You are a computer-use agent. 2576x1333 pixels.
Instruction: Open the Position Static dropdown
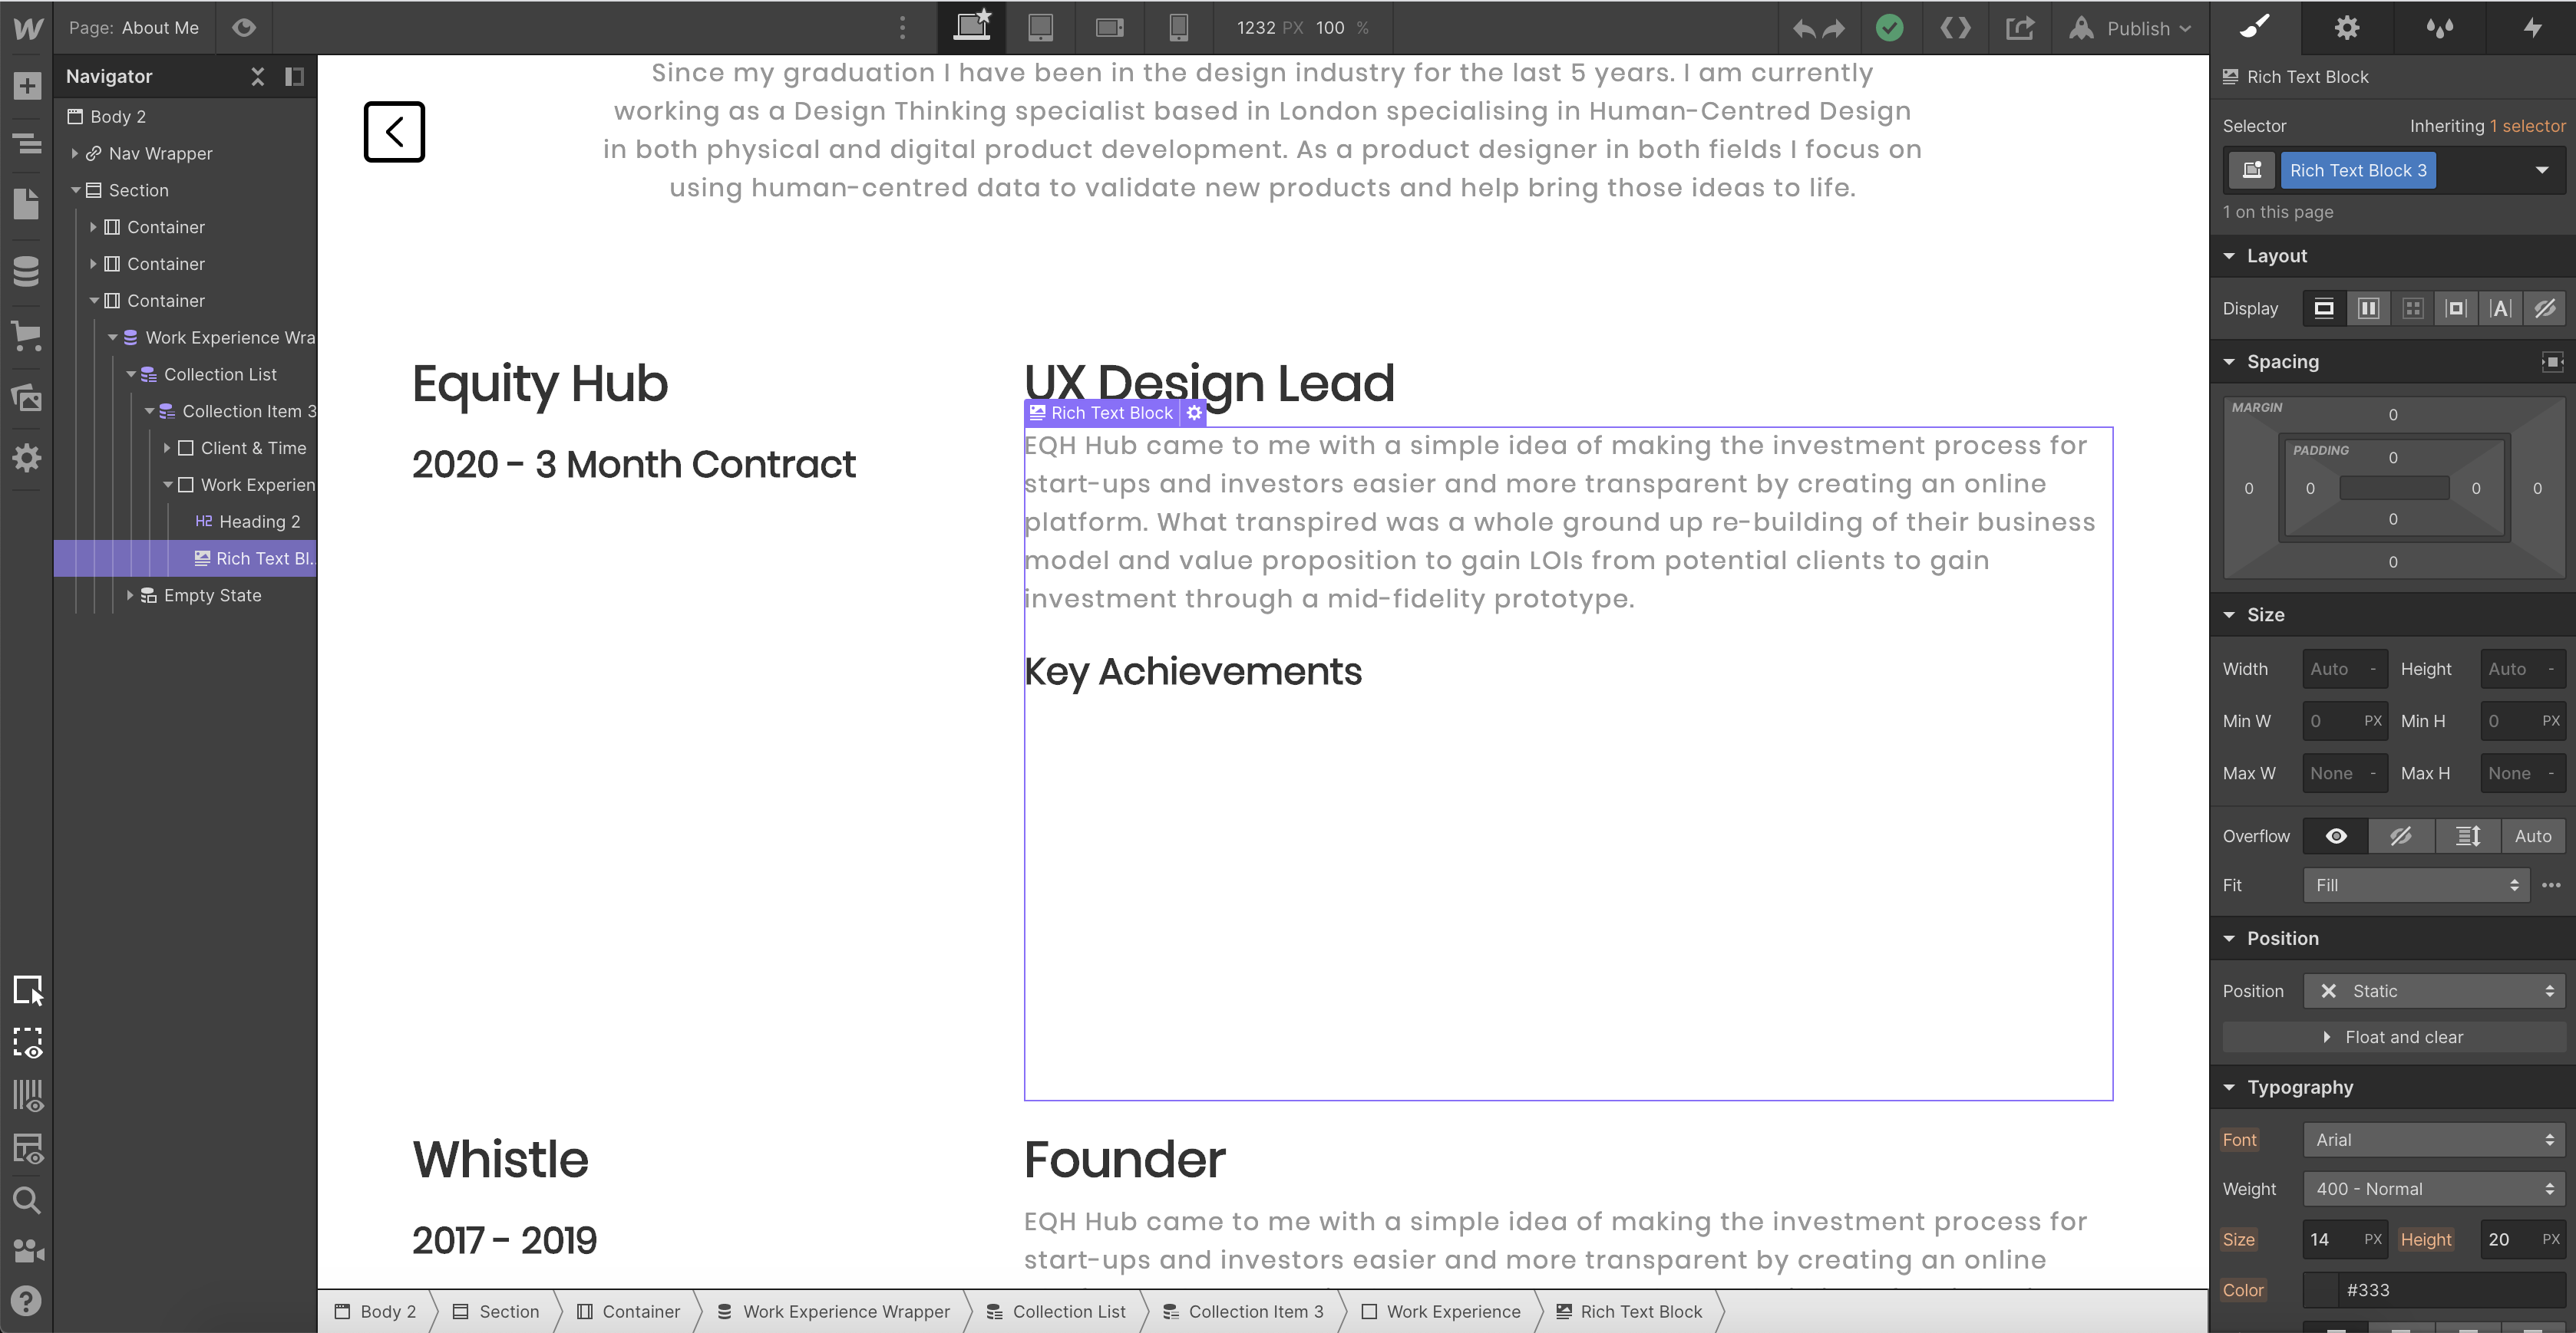[x=2434, y=991]
